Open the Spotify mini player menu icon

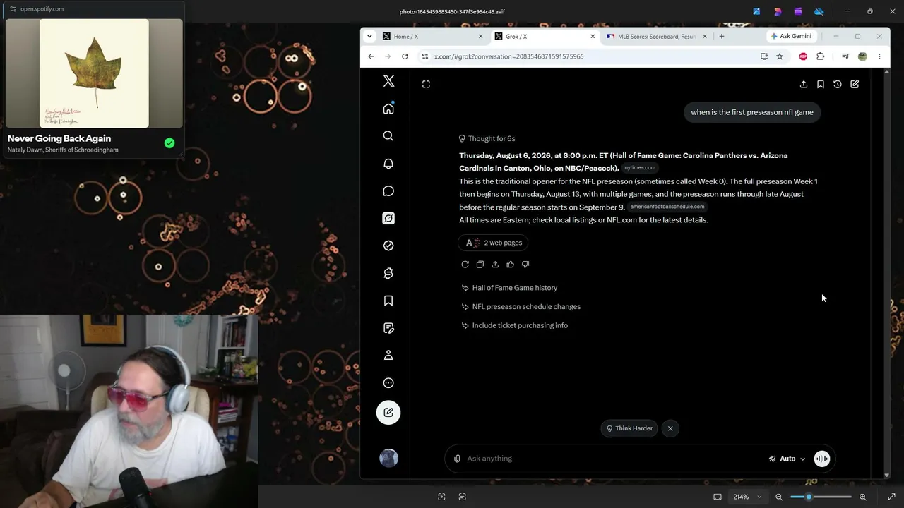(x=13, y=9)
